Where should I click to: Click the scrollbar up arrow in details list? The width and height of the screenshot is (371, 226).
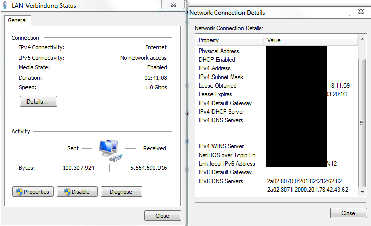[362, 39]
